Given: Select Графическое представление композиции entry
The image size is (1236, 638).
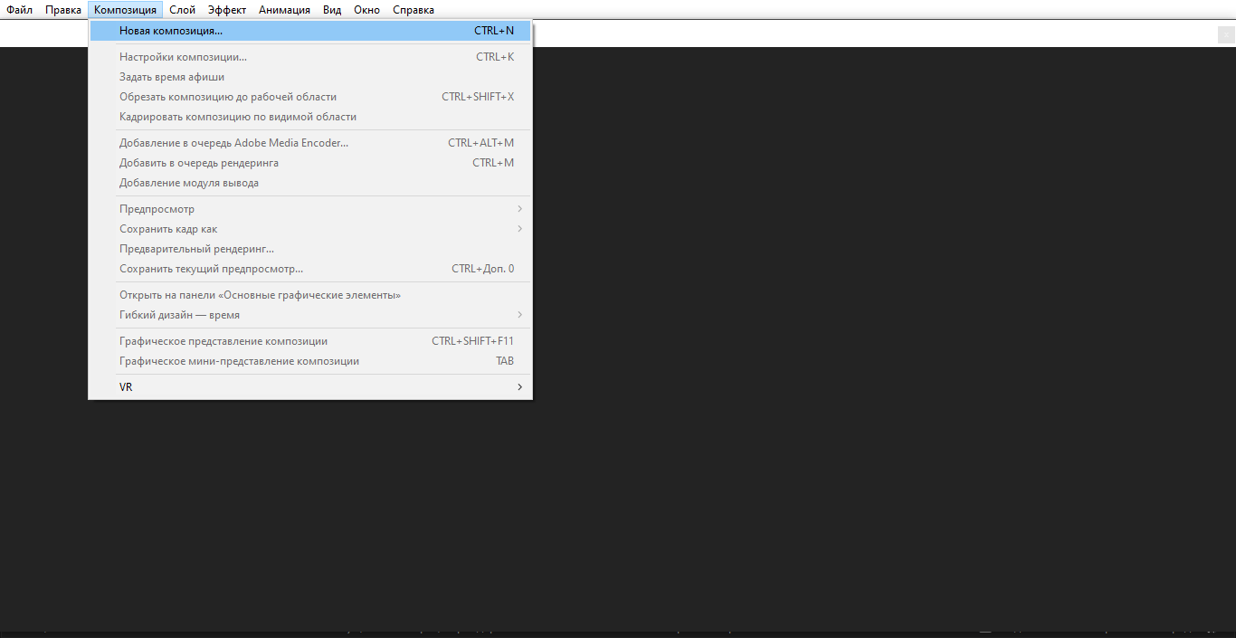Looking at the screenshot, I should pyautogui.click(x=310, y=341).
